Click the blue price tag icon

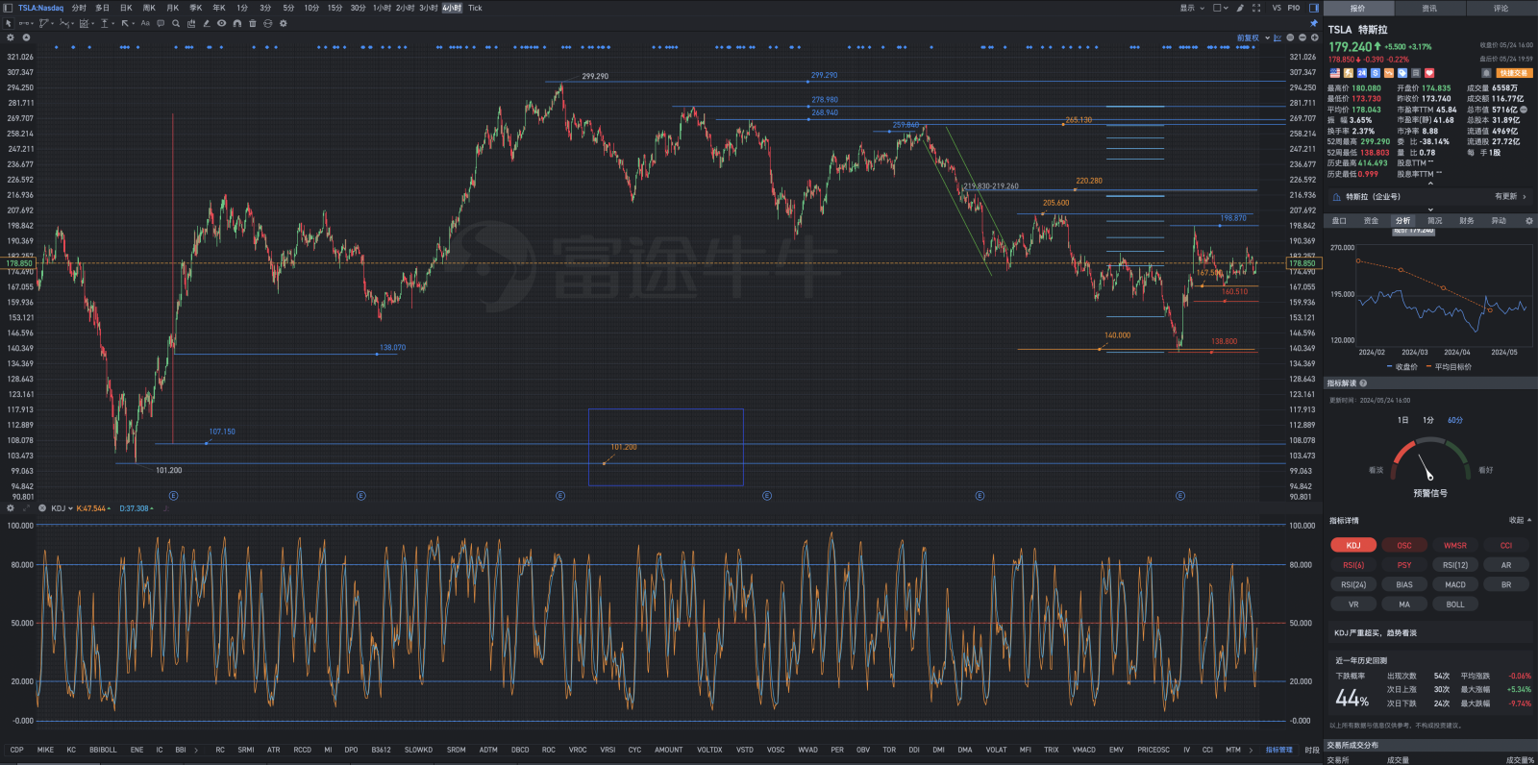coord(1402,73)
